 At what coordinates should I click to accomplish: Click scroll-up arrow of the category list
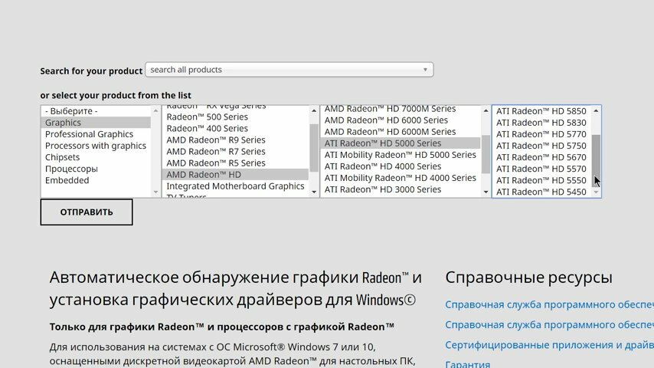click(155, 110)
